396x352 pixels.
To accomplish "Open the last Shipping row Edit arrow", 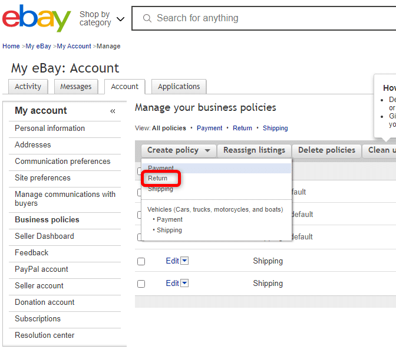I will 185,283.
